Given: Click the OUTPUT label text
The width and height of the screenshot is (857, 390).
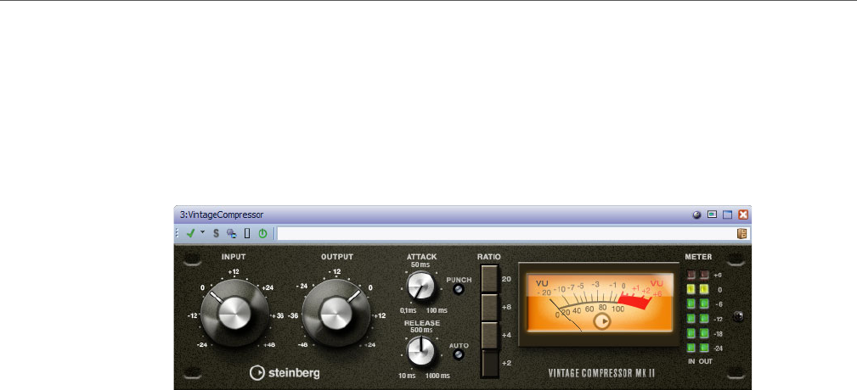Looking at the screenshot, I should (x=337, y=257).
